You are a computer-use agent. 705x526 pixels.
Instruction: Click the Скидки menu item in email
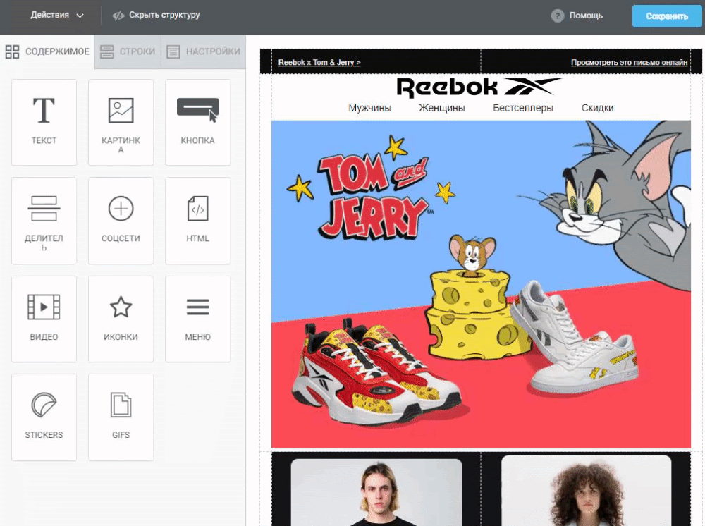597,108
